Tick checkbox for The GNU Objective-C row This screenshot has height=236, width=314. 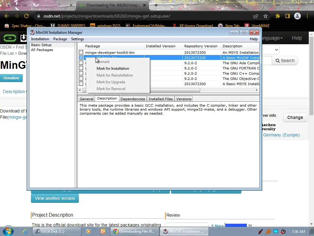81,78
